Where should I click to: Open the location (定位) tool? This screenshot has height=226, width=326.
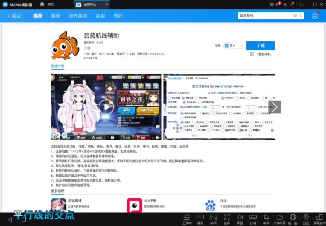pyautogui.click(x=306, y=219)
